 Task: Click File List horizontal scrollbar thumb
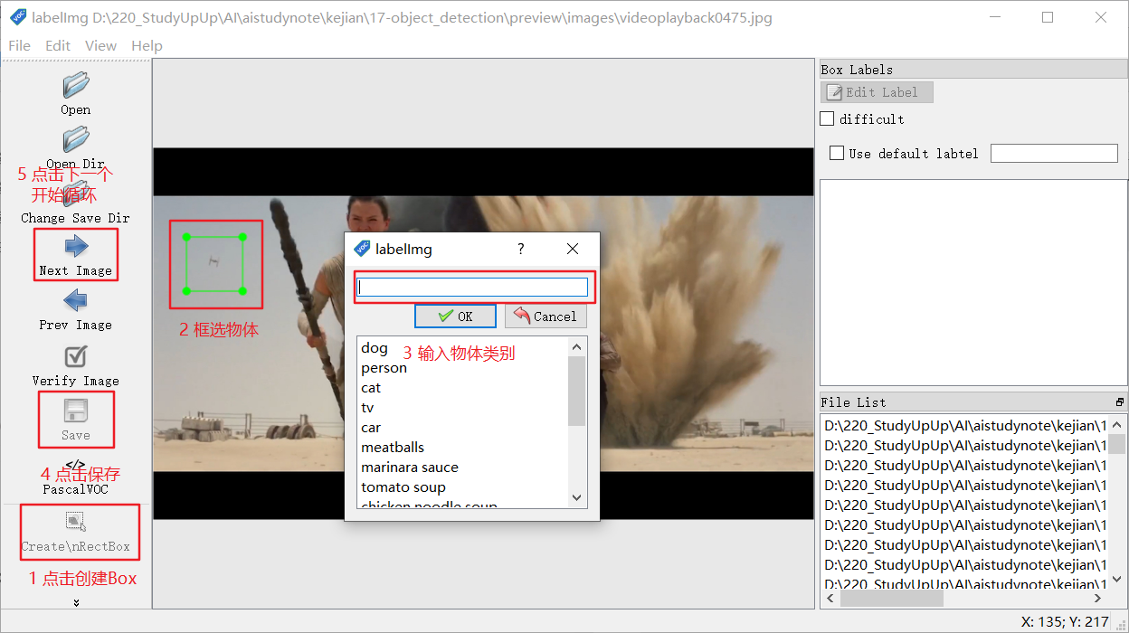tap(892, 599)
